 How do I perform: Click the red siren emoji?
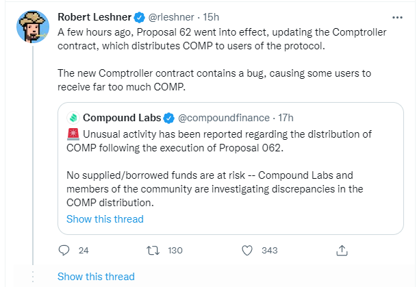click(72, 134)
